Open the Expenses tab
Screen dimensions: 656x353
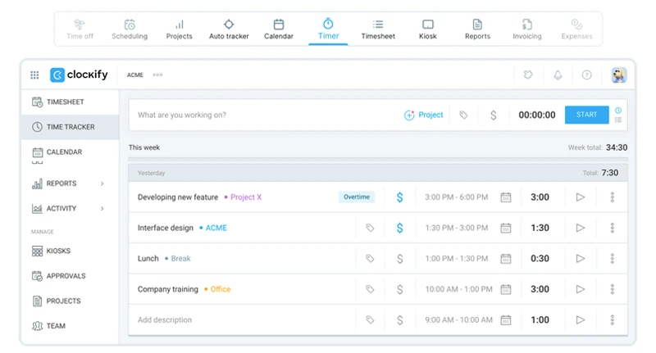577,29
